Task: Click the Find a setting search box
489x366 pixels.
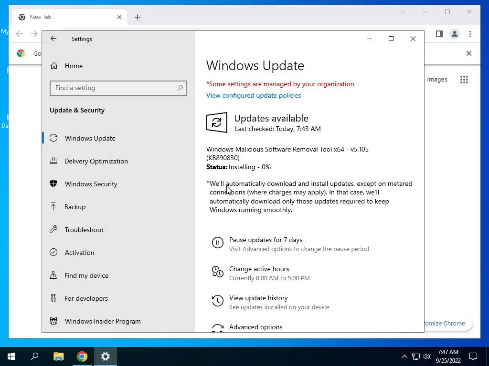Action: click(118, 88)
